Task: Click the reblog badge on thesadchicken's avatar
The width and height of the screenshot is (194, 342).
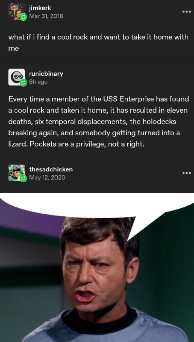Action: tap(24, 178)
